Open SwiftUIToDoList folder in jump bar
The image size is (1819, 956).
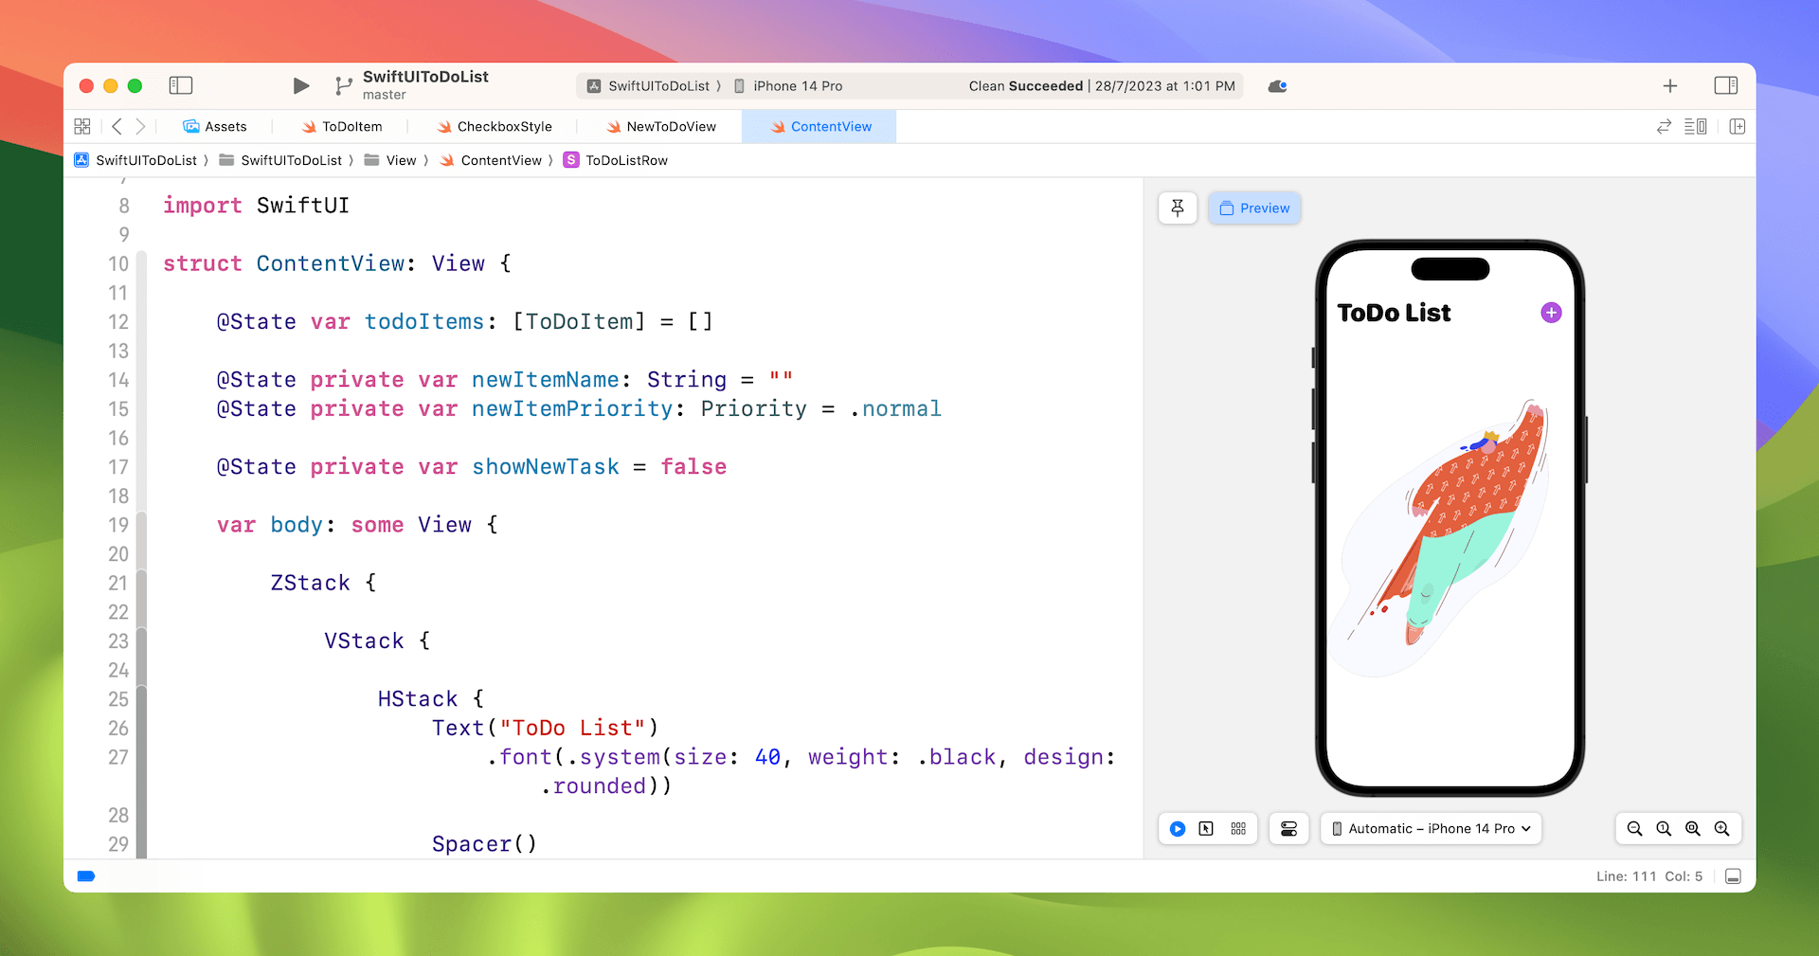click(281, 160)
